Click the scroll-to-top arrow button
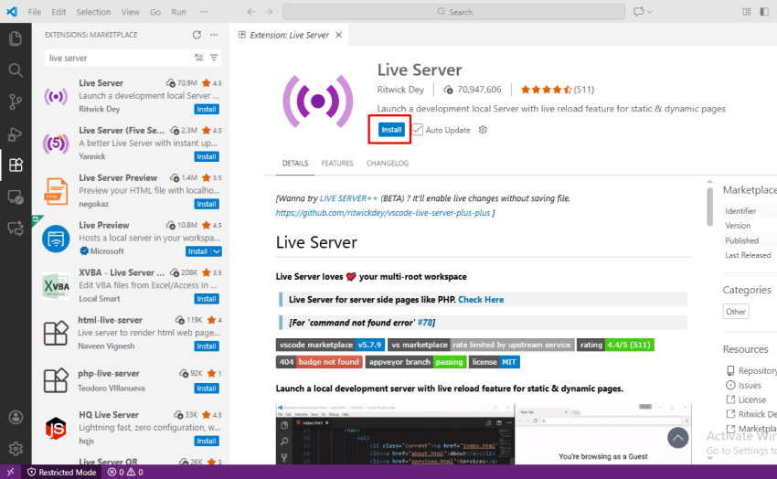Image resolution: width=777 pixels, height=479 pixels. pos(677,437)
